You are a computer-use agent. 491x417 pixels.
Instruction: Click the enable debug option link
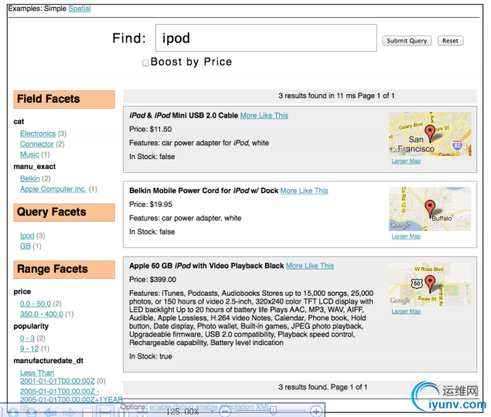tap(172, 407)
